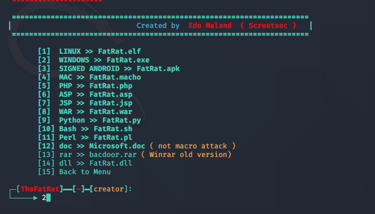Select the dll FatRat.dll entry
Screen dimensions: 375x214
coord(85,163)
